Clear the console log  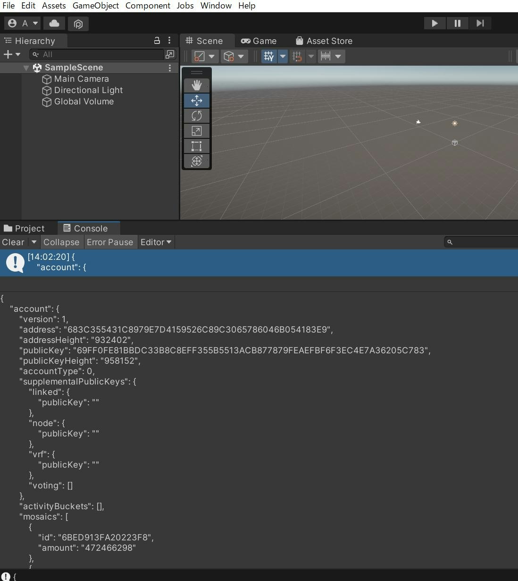tap(13, 242)
